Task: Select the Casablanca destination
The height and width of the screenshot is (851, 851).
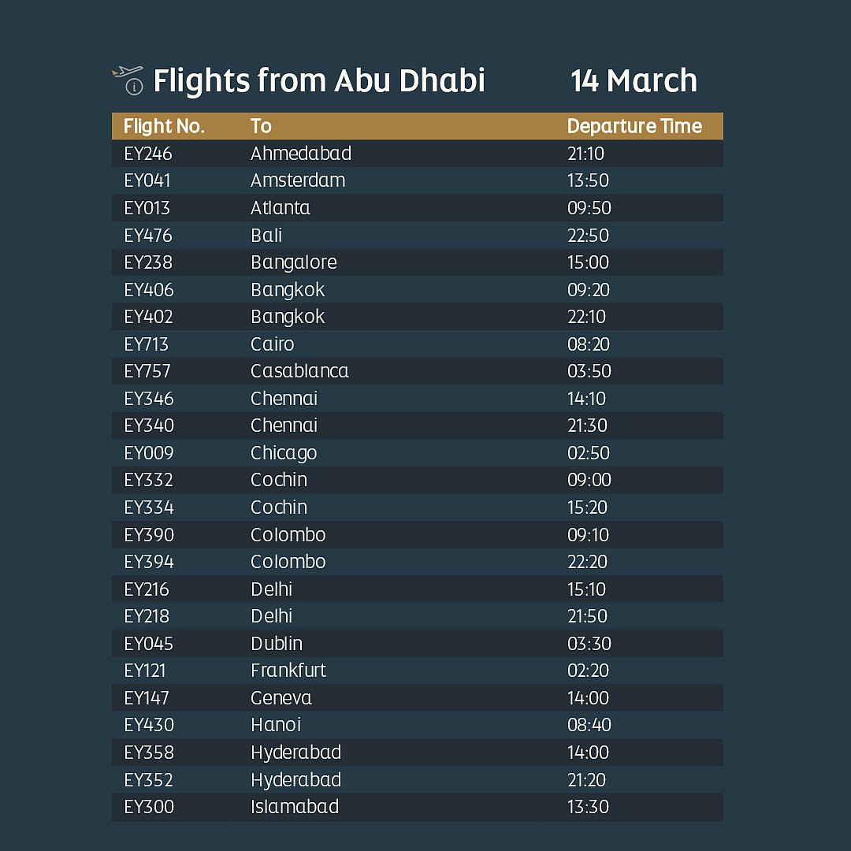Action: (299, 371)
